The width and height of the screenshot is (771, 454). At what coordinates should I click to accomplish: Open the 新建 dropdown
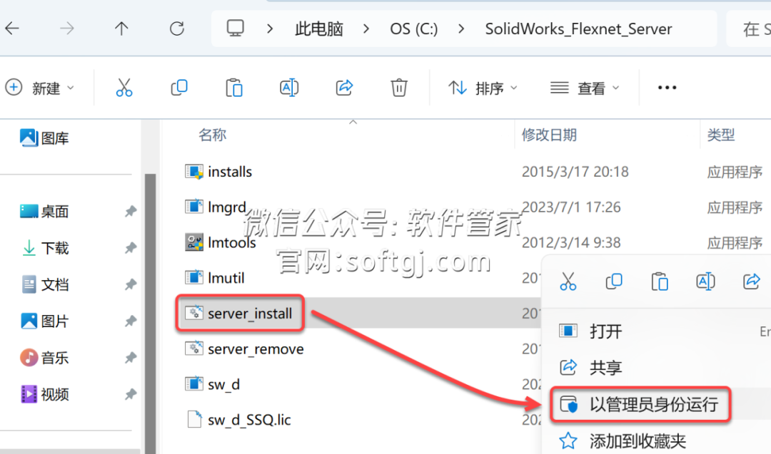click(x=40, y=88)
